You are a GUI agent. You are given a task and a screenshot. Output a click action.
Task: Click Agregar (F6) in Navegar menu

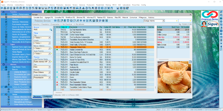pyautogui.click(x=49, y=18)
